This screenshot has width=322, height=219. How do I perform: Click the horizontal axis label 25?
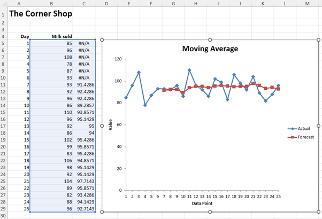point(278,197)
